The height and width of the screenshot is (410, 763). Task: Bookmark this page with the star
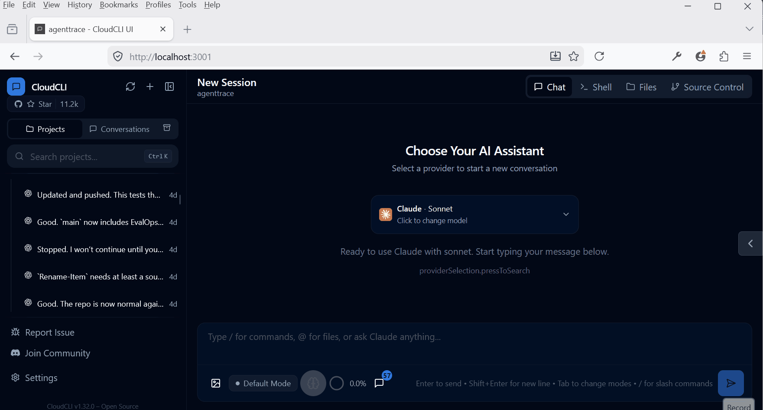(x=574, y=56)
